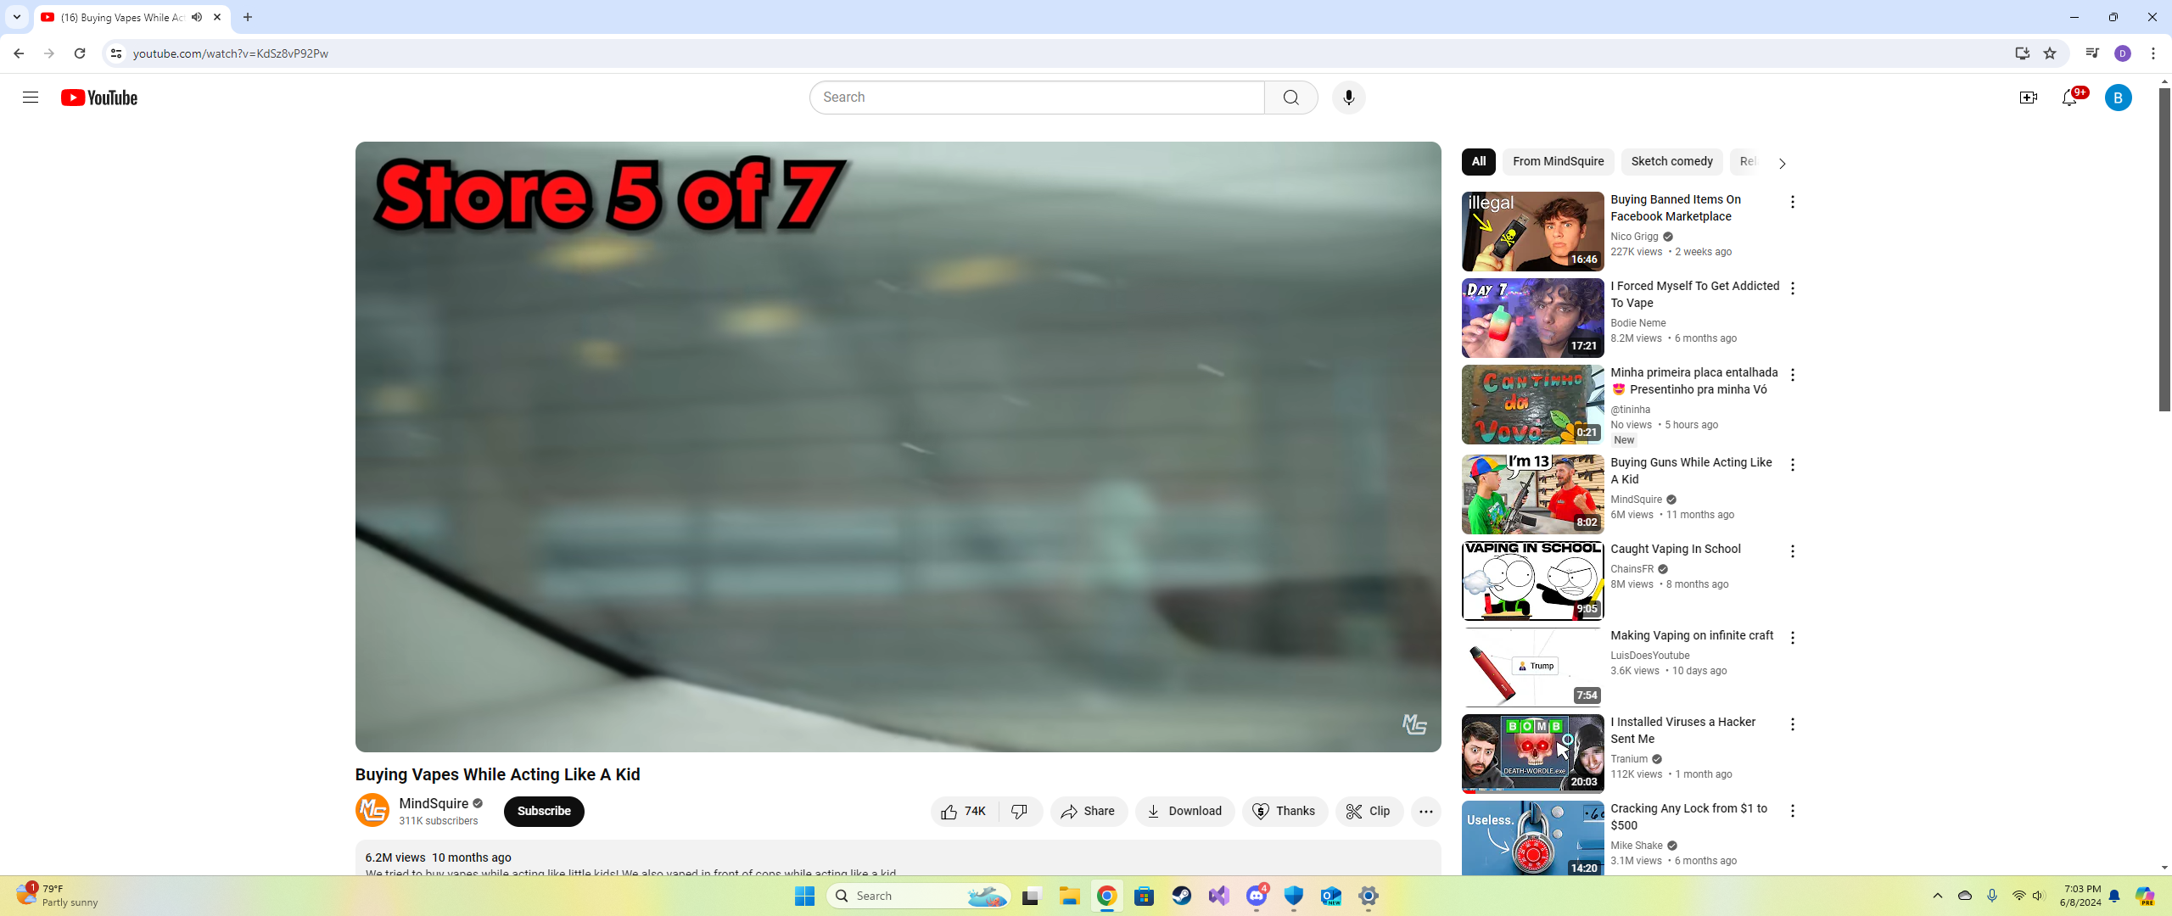Download the video
Image resolution: width=2172 pixels, height=916 pixels.
tap(1184, 812)
